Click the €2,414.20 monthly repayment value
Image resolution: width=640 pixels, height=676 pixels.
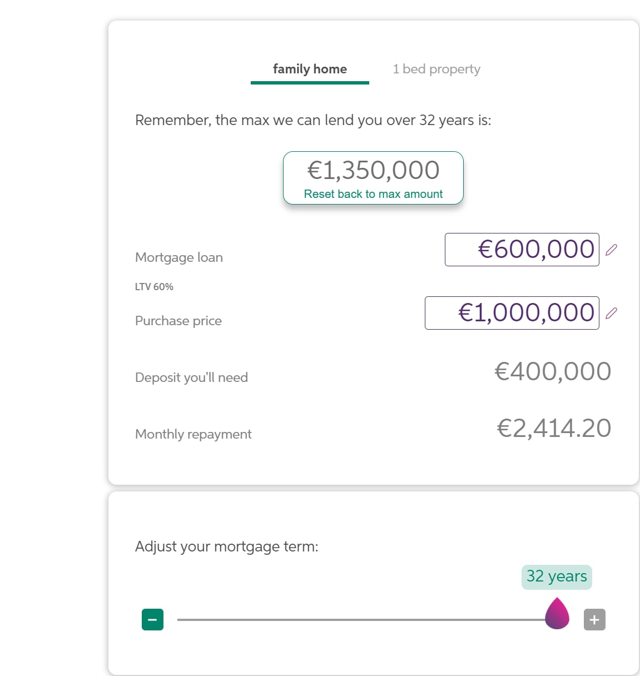click(554, 428)
